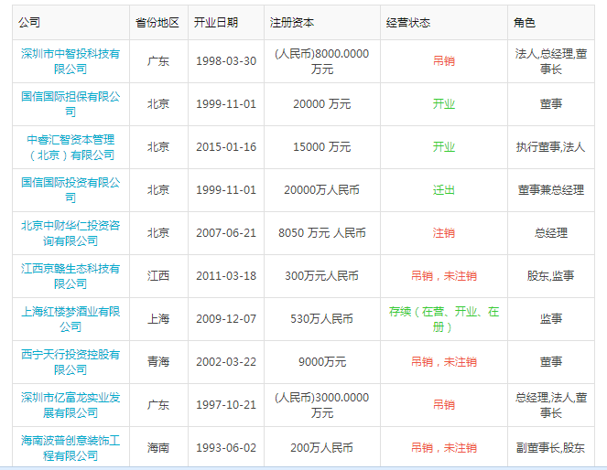Select the date 2011-03-18
Viewport: 607px width, 470px height.
click(226, 276)
